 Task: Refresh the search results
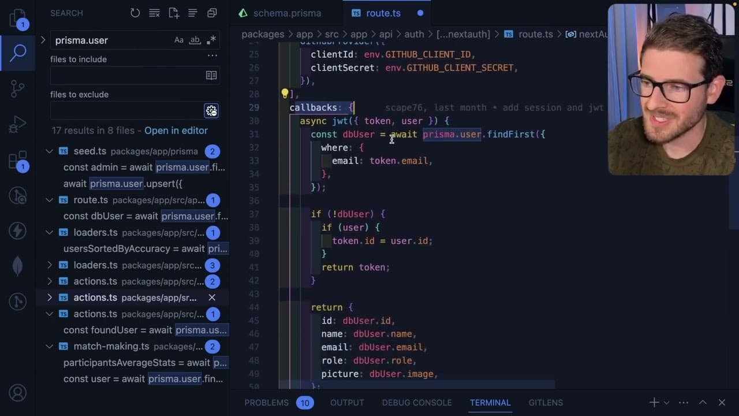coord(135,13)
